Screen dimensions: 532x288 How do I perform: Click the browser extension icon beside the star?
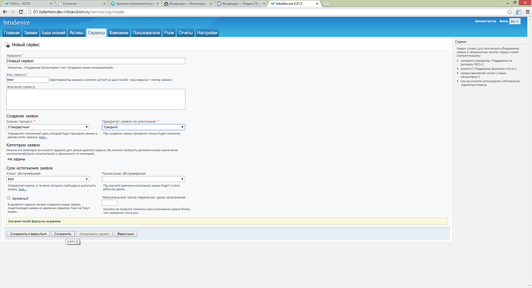pos(518,11)
